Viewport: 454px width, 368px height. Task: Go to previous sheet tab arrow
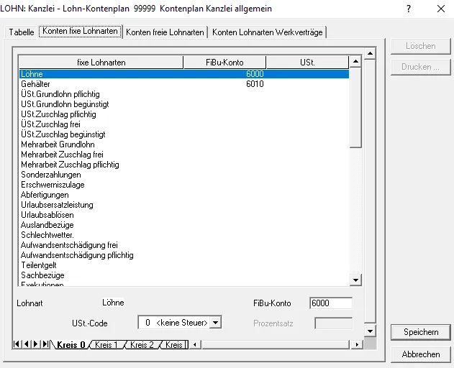[27, 344]
